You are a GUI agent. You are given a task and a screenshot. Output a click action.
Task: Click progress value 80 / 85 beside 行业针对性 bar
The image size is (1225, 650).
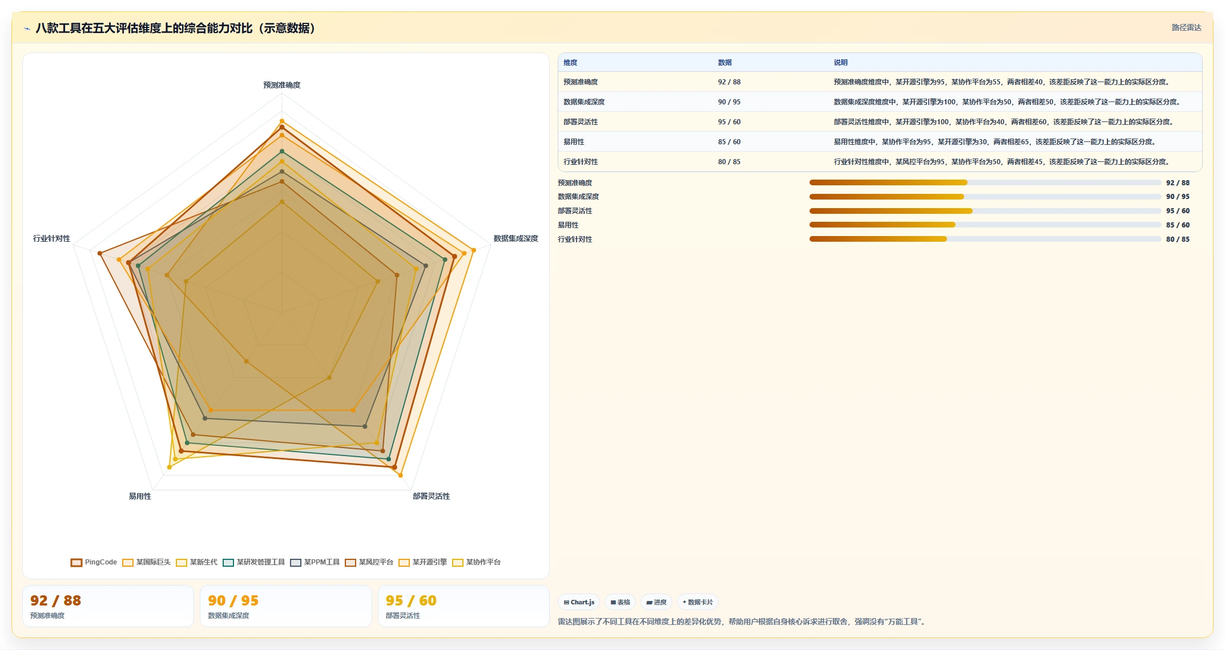[x=1178, y=239]
